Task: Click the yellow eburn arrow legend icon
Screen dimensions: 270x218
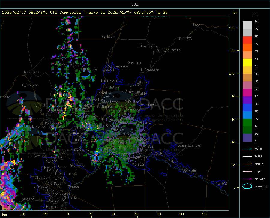Action: [x=247, y=164]
